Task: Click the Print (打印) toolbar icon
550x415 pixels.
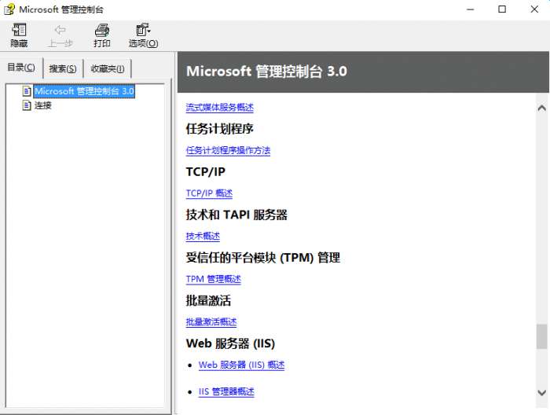Action: pos(102,31)
